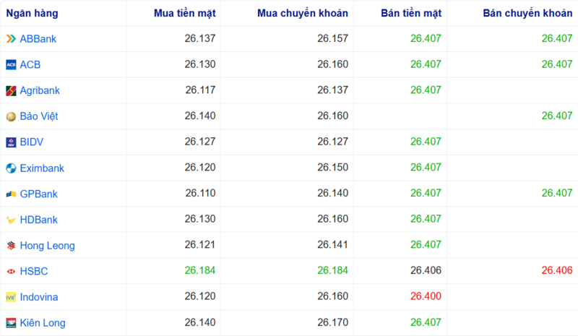
Task: Click the Bảo Việt logo icon
Action: (x=11, y=116)
